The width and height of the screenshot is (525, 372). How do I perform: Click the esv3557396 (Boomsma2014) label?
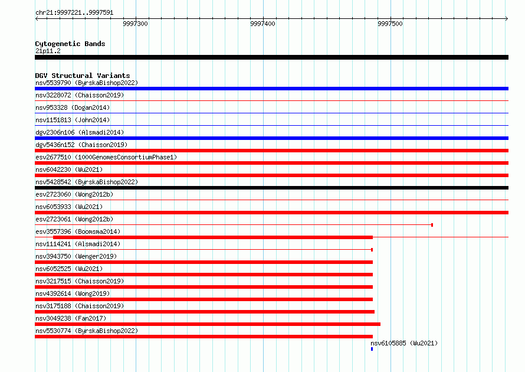point(78,231)
